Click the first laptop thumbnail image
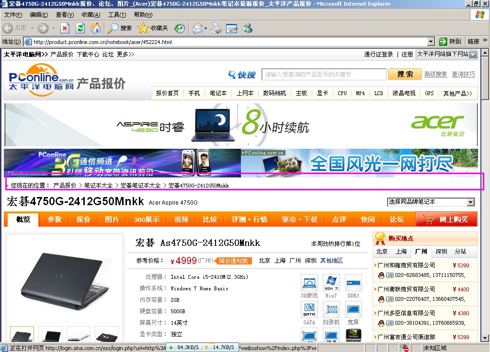Image resolution: width=490 pixels, height=352 pixels. pos(22,334)
